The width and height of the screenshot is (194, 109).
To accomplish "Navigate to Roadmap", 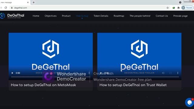I will (x=119, y=16).
